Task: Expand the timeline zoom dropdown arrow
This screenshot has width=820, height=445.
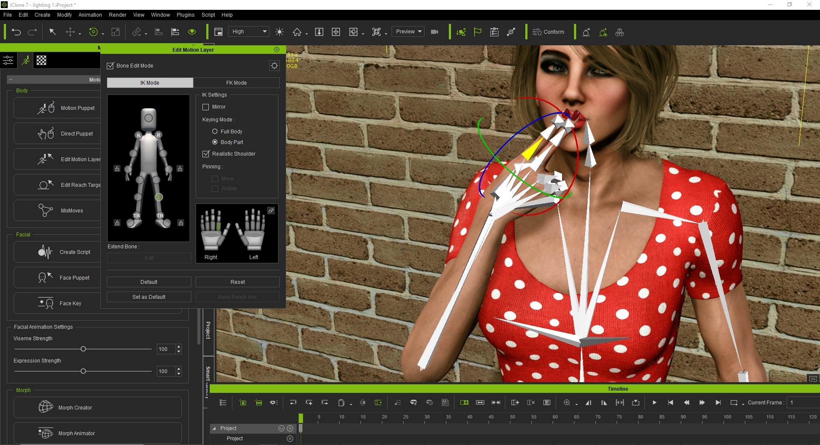Action: [x=577, y=404]
